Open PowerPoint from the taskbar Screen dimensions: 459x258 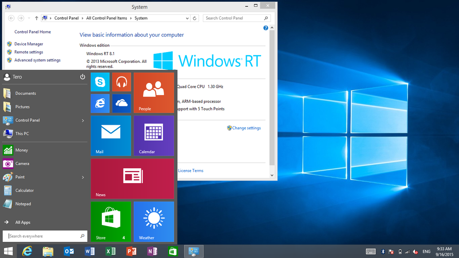click(131, 251)
